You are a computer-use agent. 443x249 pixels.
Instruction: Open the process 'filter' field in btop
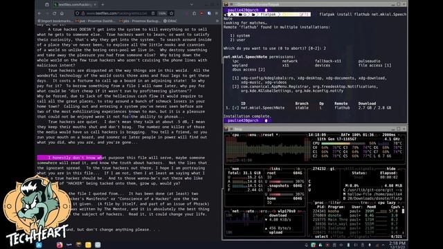pyautogui.click(x=335, y=203)
